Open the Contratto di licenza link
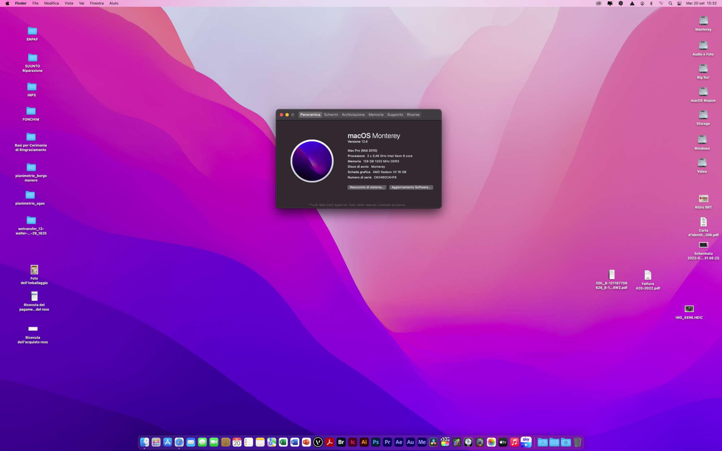722x451 pixels. tap(391, 205)
